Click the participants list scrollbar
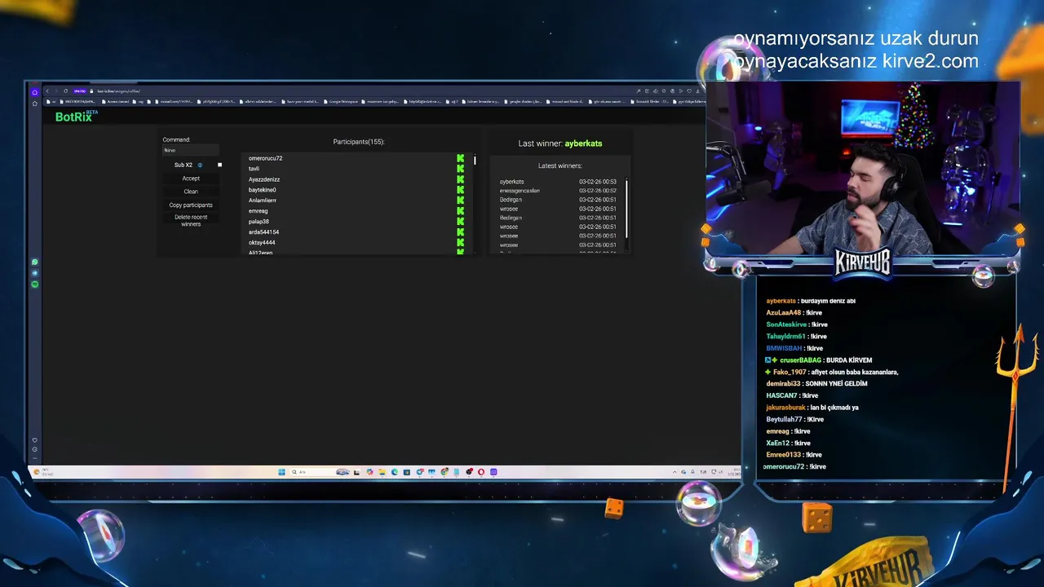Viewport: 1044px width, 587px height. tap(475, 160)
